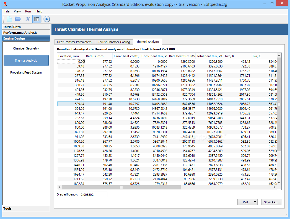Select the Rad. heat flux cell 85.0666
The image size is (290, 219).
pos(182,184)
